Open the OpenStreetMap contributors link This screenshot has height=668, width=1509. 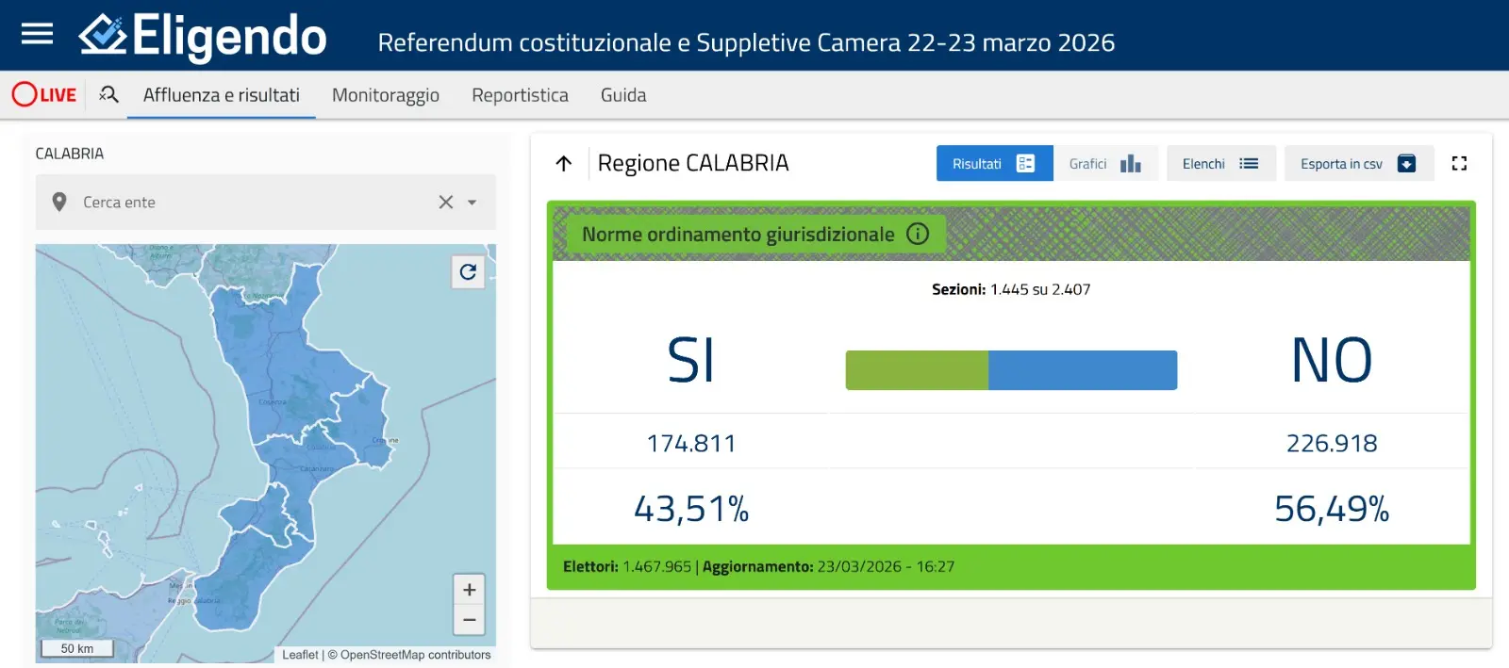coord(415,655)
